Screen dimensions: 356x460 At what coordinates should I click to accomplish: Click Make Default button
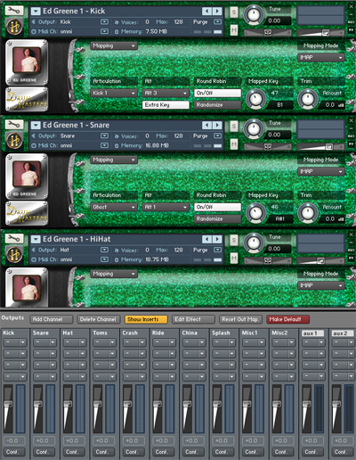(x=287, y=319)
